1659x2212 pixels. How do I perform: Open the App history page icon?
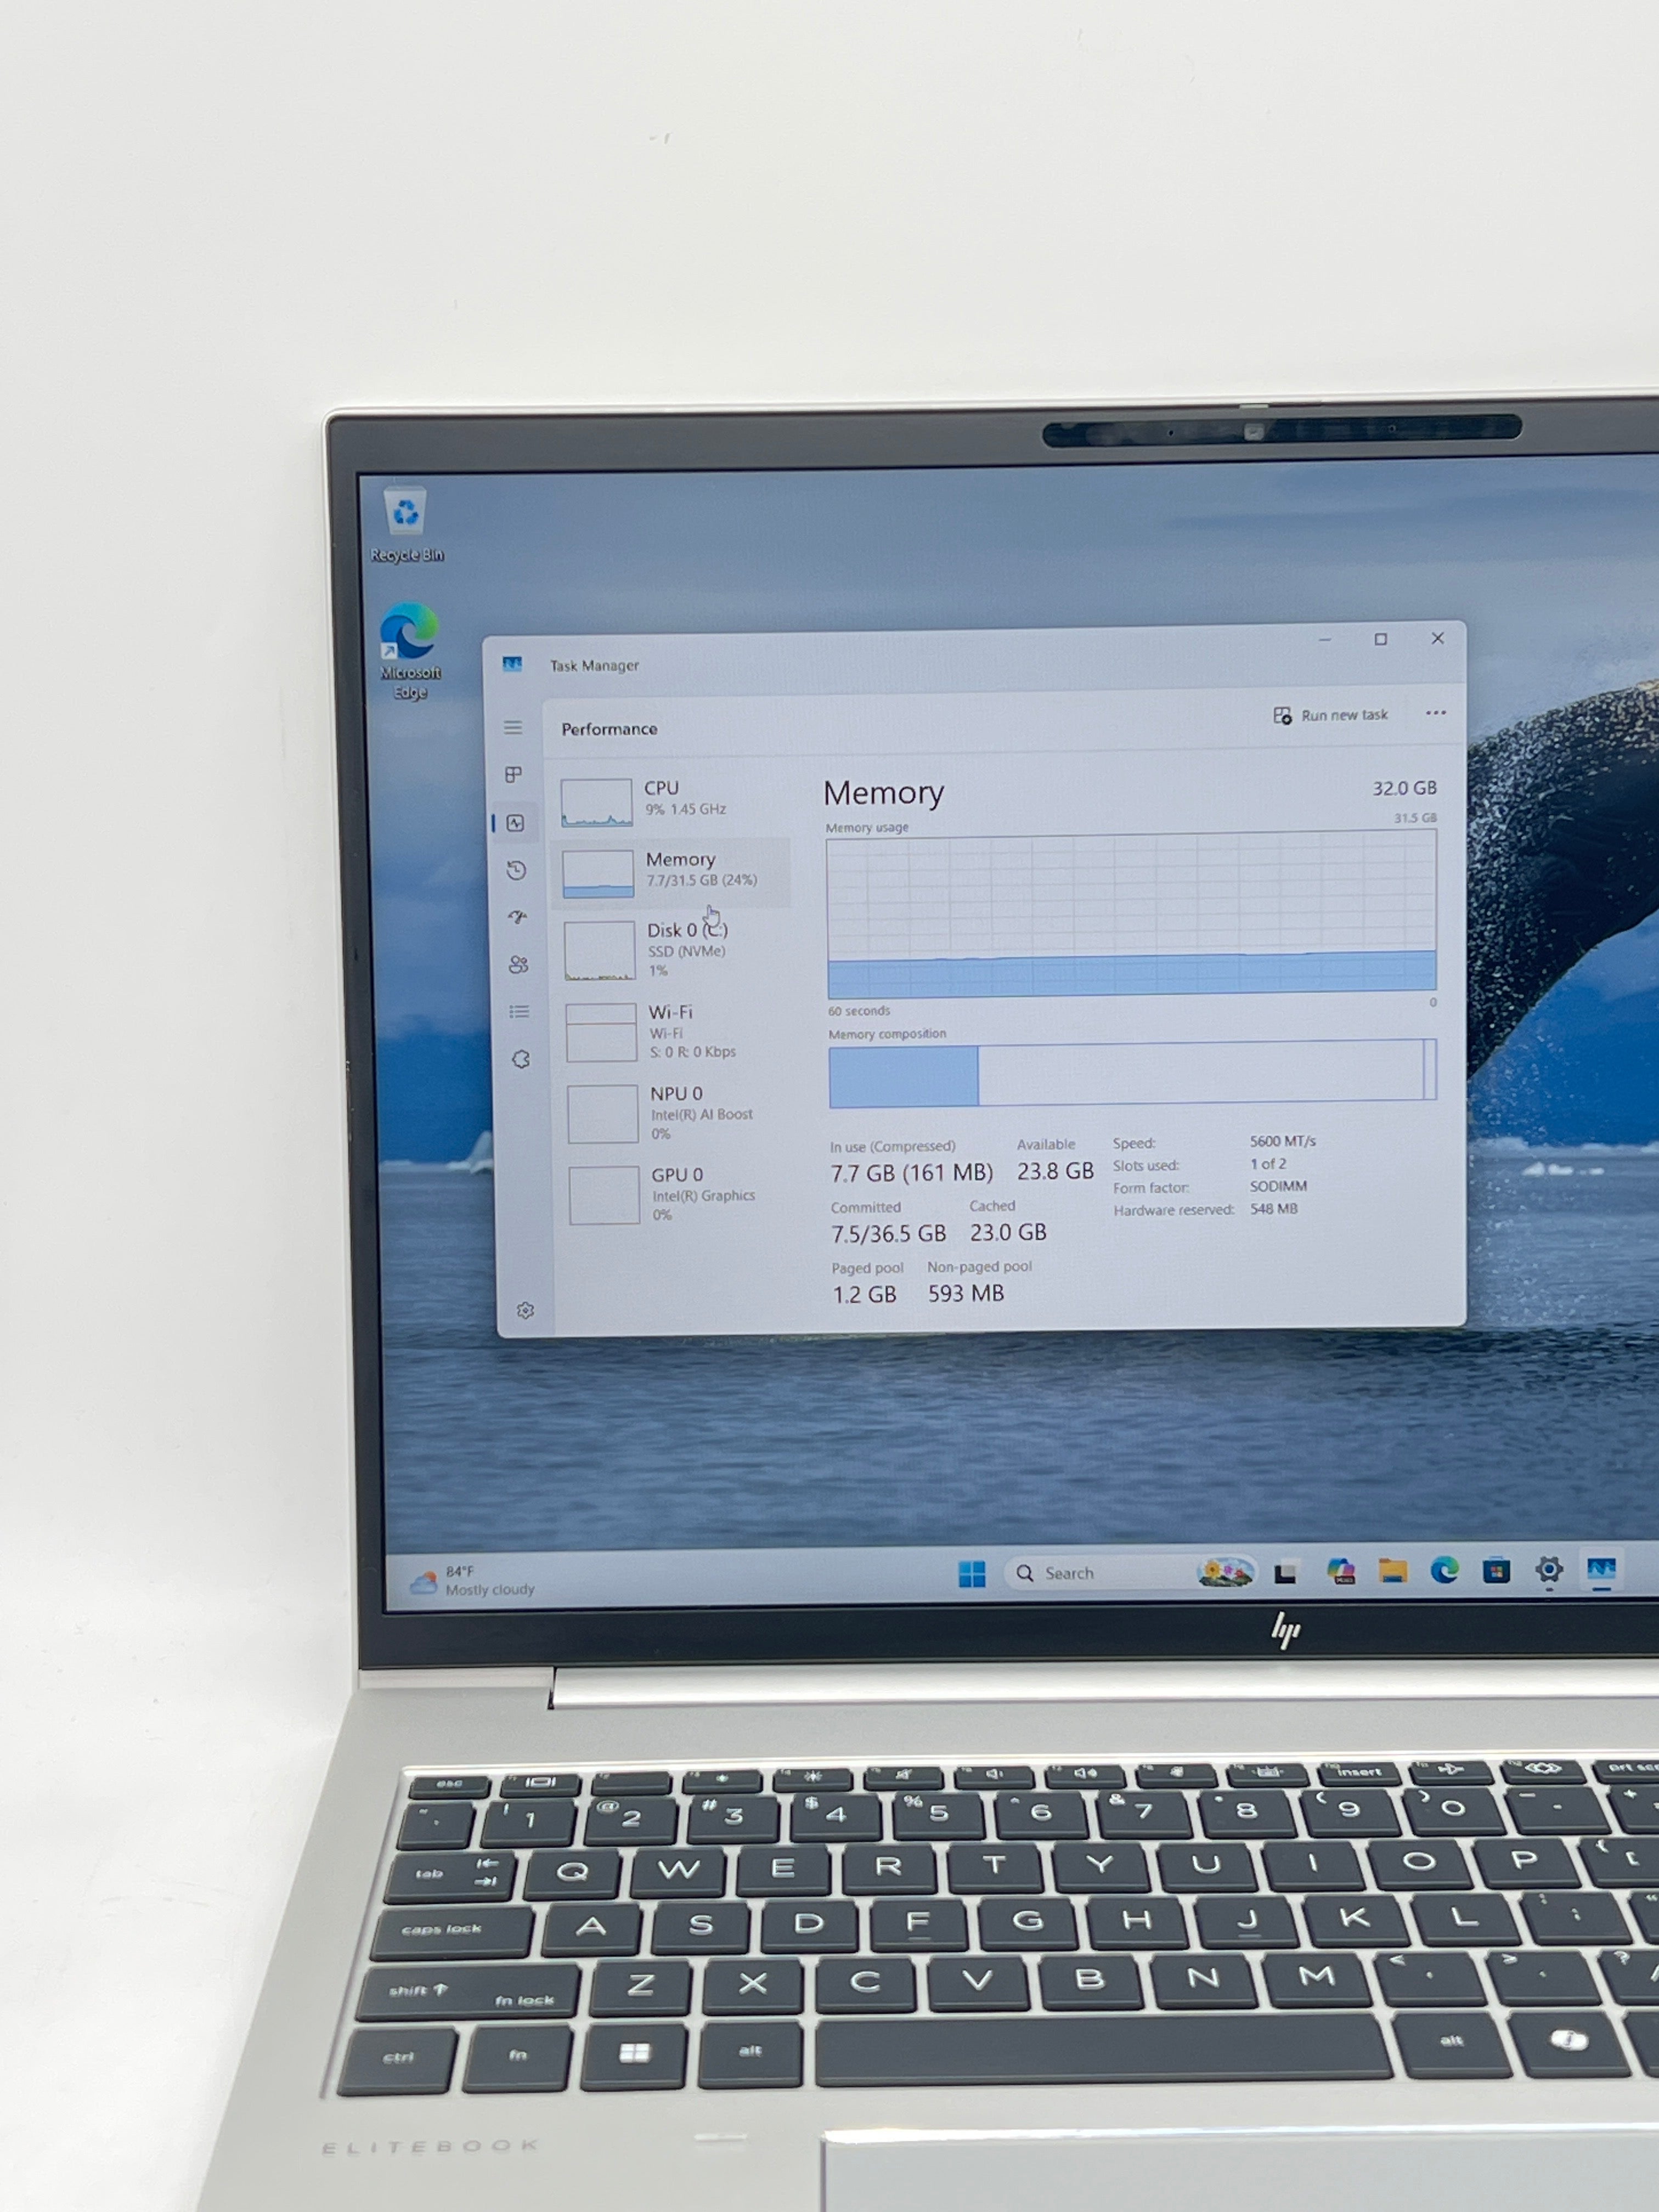[x=516, y=870]
